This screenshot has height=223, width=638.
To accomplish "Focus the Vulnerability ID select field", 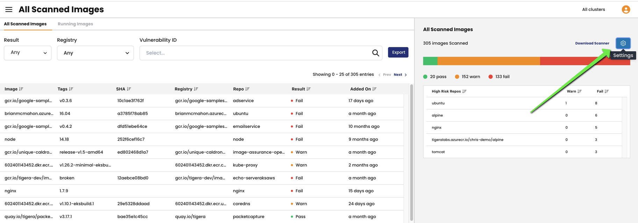I will [261, 53].
